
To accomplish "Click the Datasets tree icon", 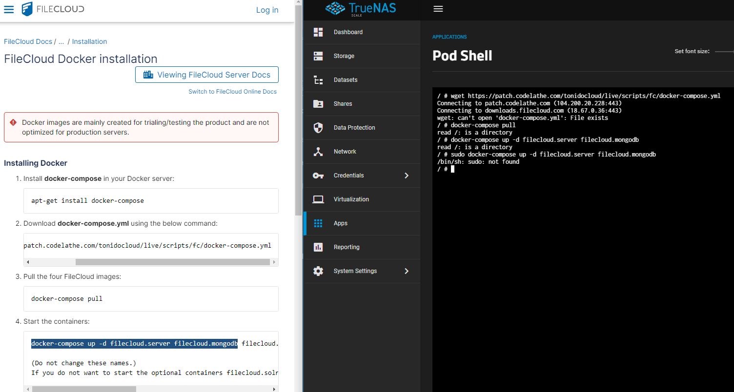I will 318,80.
